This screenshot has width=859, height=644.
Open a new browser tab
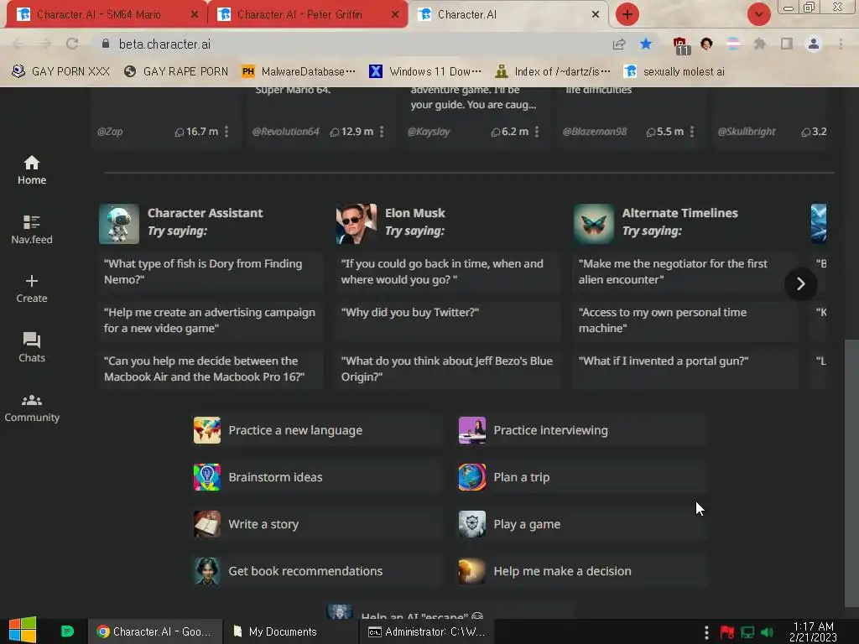627,14
